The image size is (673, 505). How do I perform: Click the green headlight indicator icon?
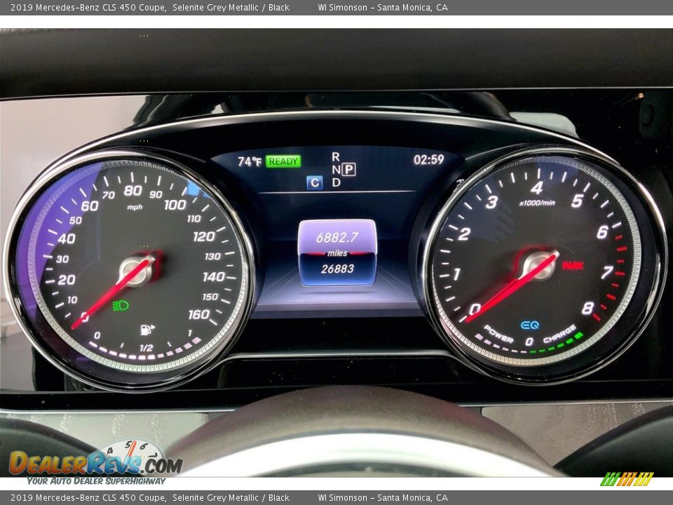pos(121,305)
